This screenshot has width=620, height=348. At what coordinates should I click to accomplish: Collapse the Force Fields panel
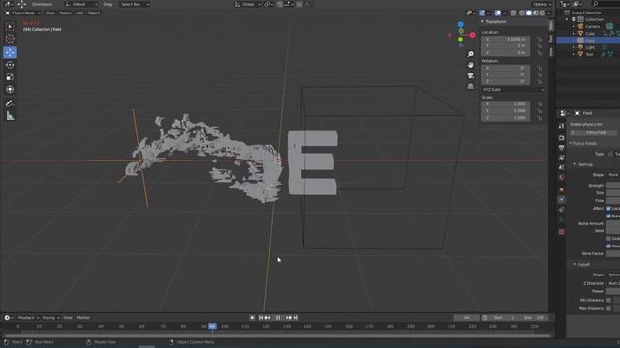point(571,144)
